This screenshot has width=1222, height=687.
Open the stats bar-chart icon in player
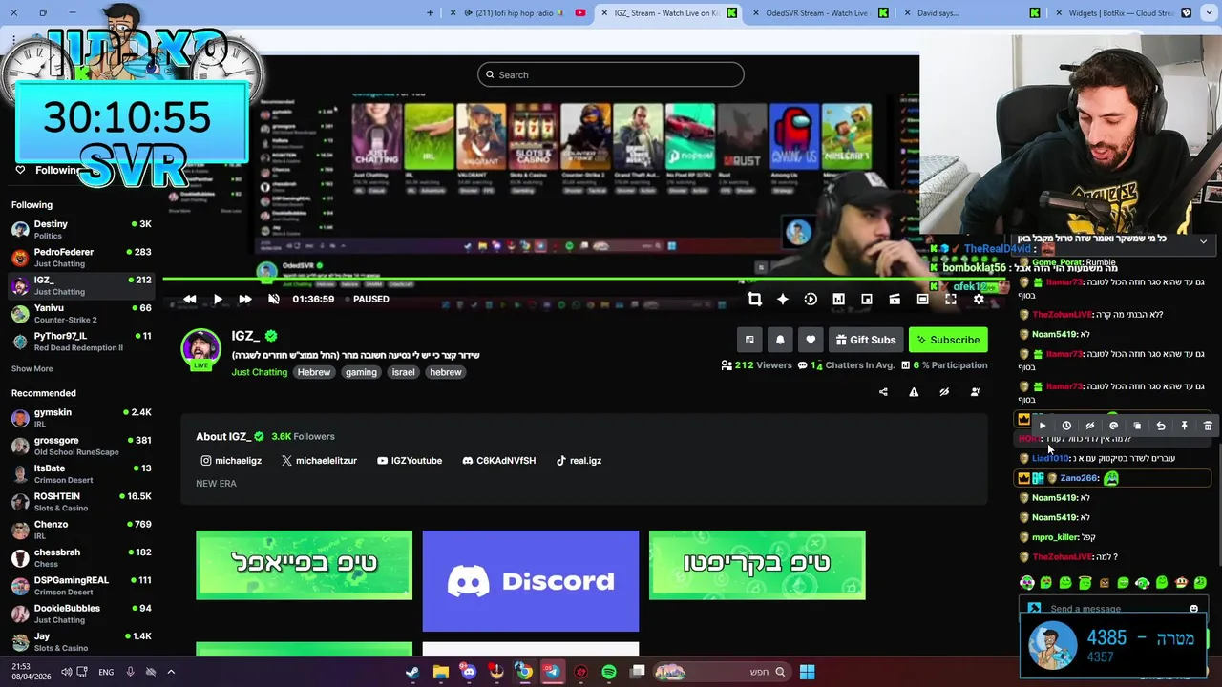click(x=838, y=299)
